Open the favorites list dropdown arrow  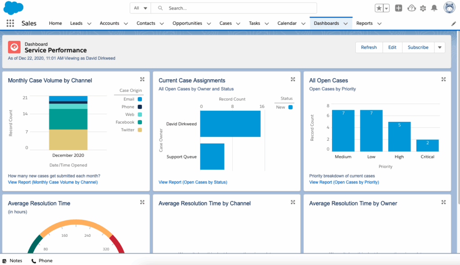click(386, 8)
